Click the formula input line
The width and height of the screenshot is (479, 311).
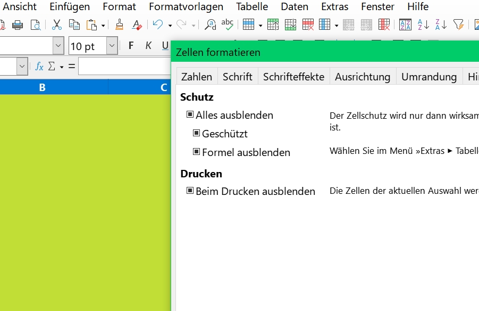pos(124,66)
